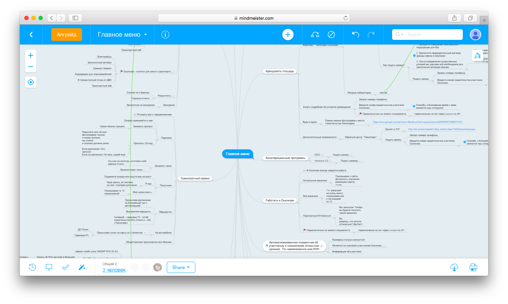Open the 3 человек shared-with link

114,270
